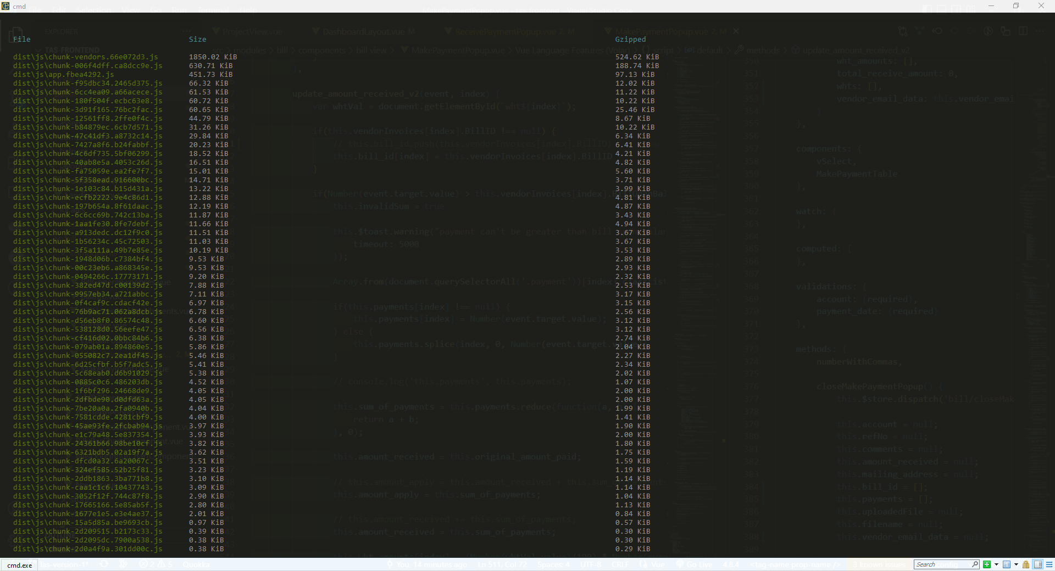Click the File column header
The width and height of the screenshot is (1055, 571).
tap(22, 40)
